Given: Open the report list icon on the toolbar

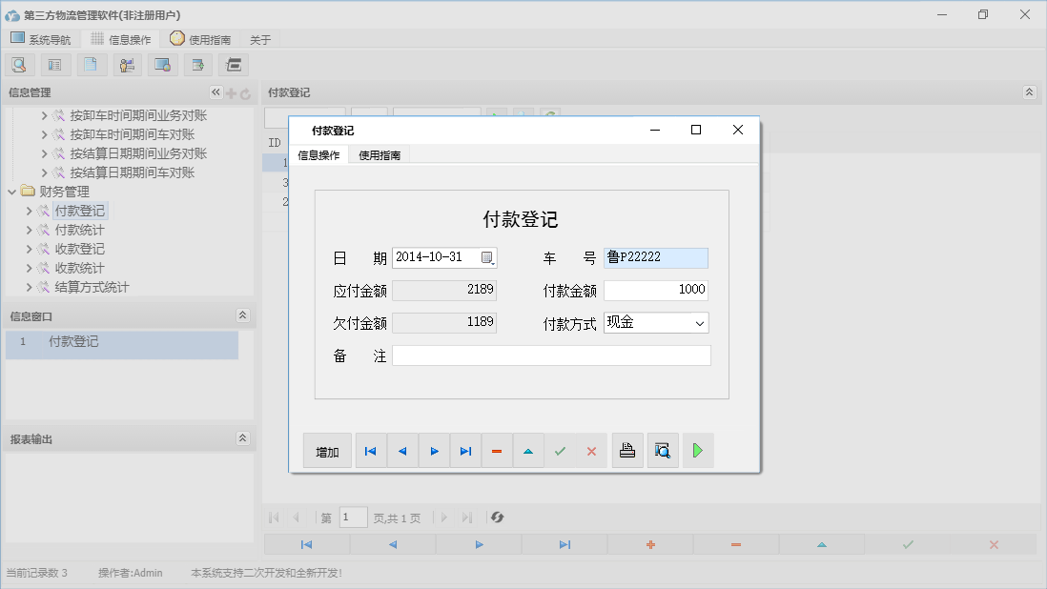Looking at the screenshot, I should point(54,64).
